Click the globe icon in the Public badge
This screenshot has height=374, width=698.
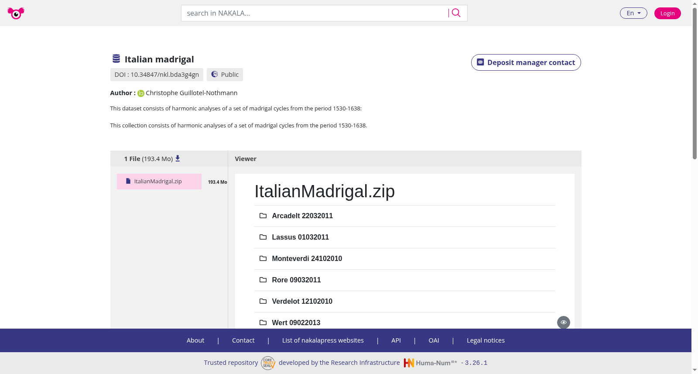coord(215,74)
